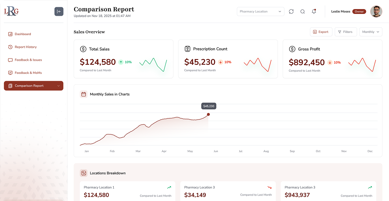Click the refresh icon in header

click(x=291, y=12)
